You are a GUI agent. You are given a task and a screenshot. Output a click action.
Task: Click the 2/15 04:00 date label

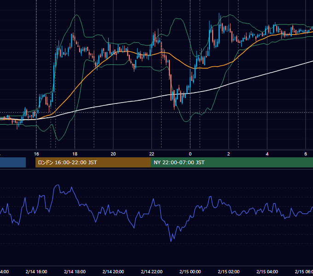(x=267, y=271)
